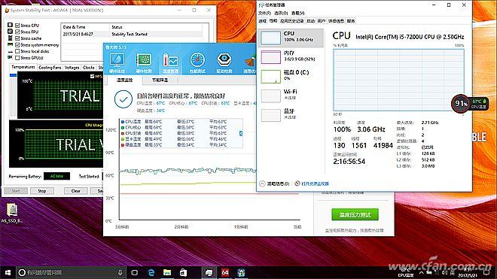The width and height of the screenshot is (497, 279).
Task: Open hardware overview icon in Lu Master toolbar
Action: point(117,62)
